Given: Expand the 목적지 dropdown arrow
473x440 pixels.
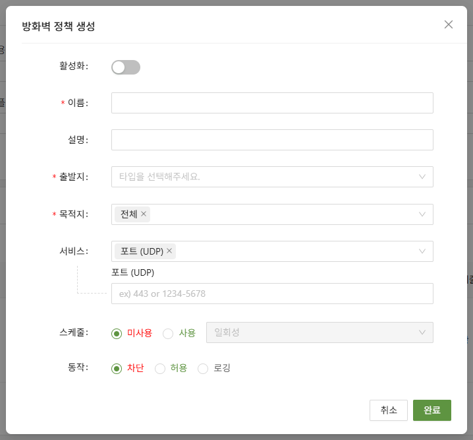Looking at the screenshot, I should click(x=422, y=214).
